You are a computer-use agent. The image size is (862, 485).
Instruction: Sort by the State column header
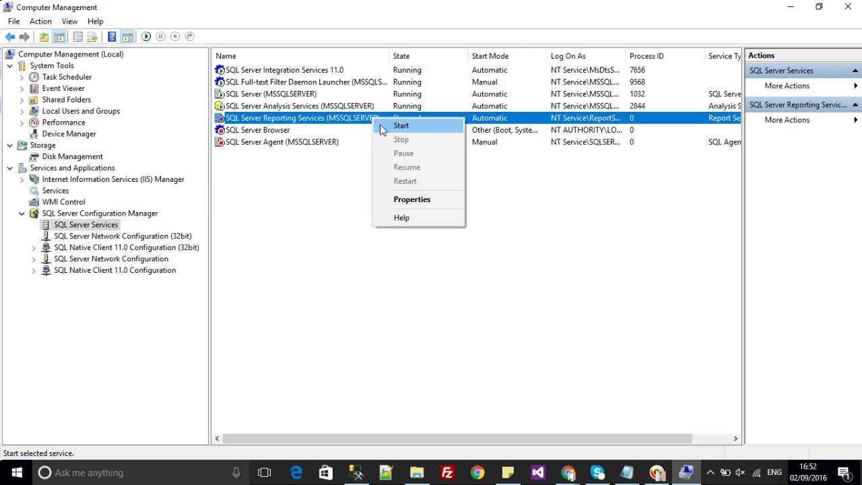pos(428,56)
